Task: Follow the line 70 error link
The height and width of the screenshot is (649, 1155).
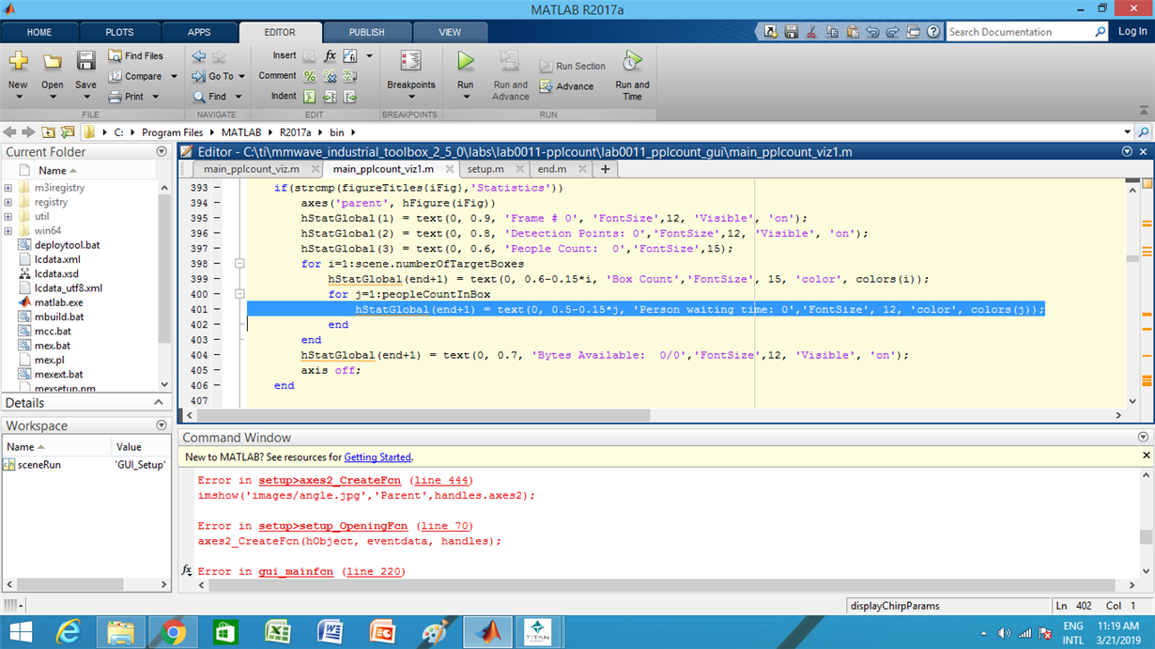Action: pos(446,526)
